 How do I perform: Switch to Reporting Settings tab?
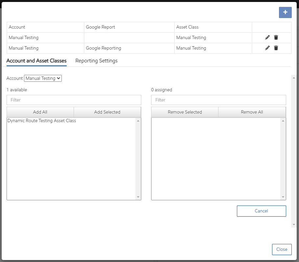[x=96, y=61]
